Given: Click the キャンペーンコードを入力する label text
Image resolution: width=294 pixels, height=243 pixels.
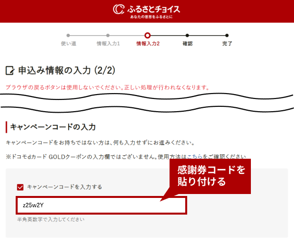Looking at the screenshot, I should click(x=64, y=187).
